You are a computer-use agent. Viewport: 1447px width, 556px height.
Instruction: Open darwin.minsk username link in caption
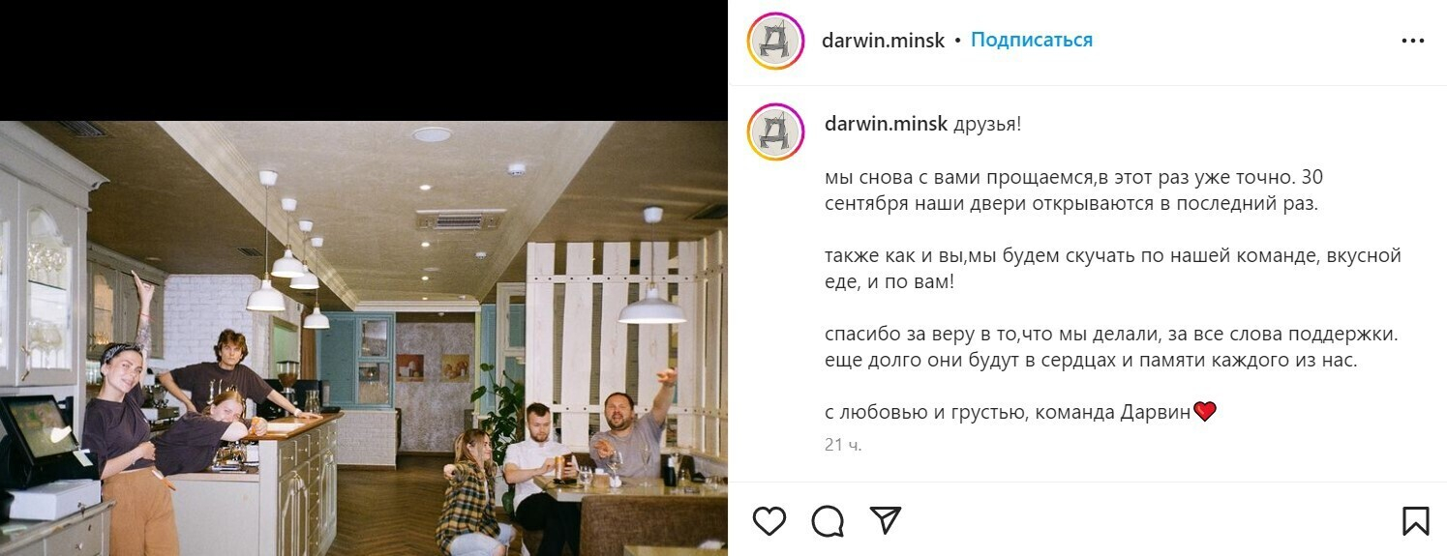click(x=887, y=124)
